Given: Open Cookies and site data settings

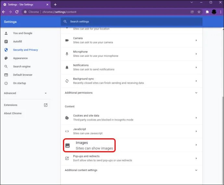Looking at the screenshot, I should pyautogui.click(x=131, y=118).
